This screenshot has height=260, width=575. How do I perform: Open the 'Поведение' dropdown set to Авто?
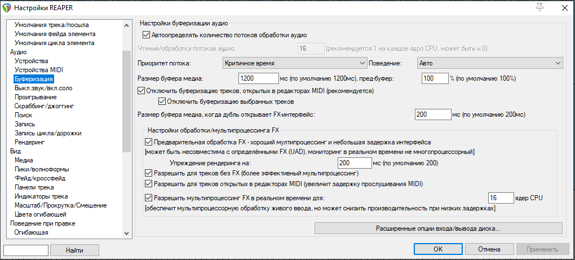pyautogui.click(x=490, y=63)
